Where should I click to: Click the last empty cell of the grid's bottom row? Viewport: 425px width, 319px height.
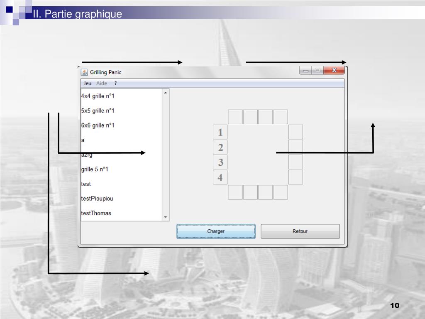pyautogui.click(x=281, y=192)
